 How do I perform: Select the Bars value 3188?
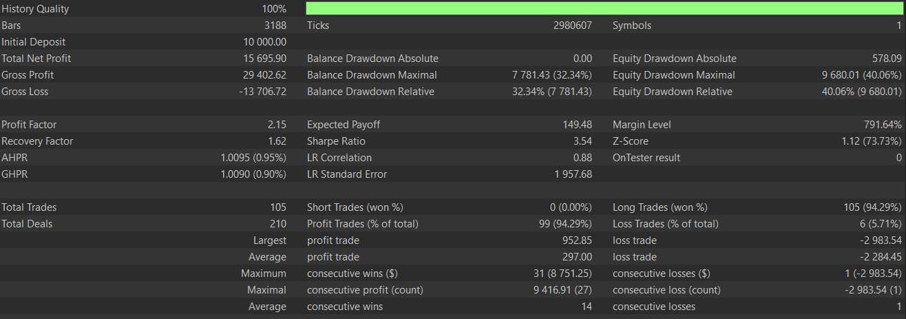(275, 25)
